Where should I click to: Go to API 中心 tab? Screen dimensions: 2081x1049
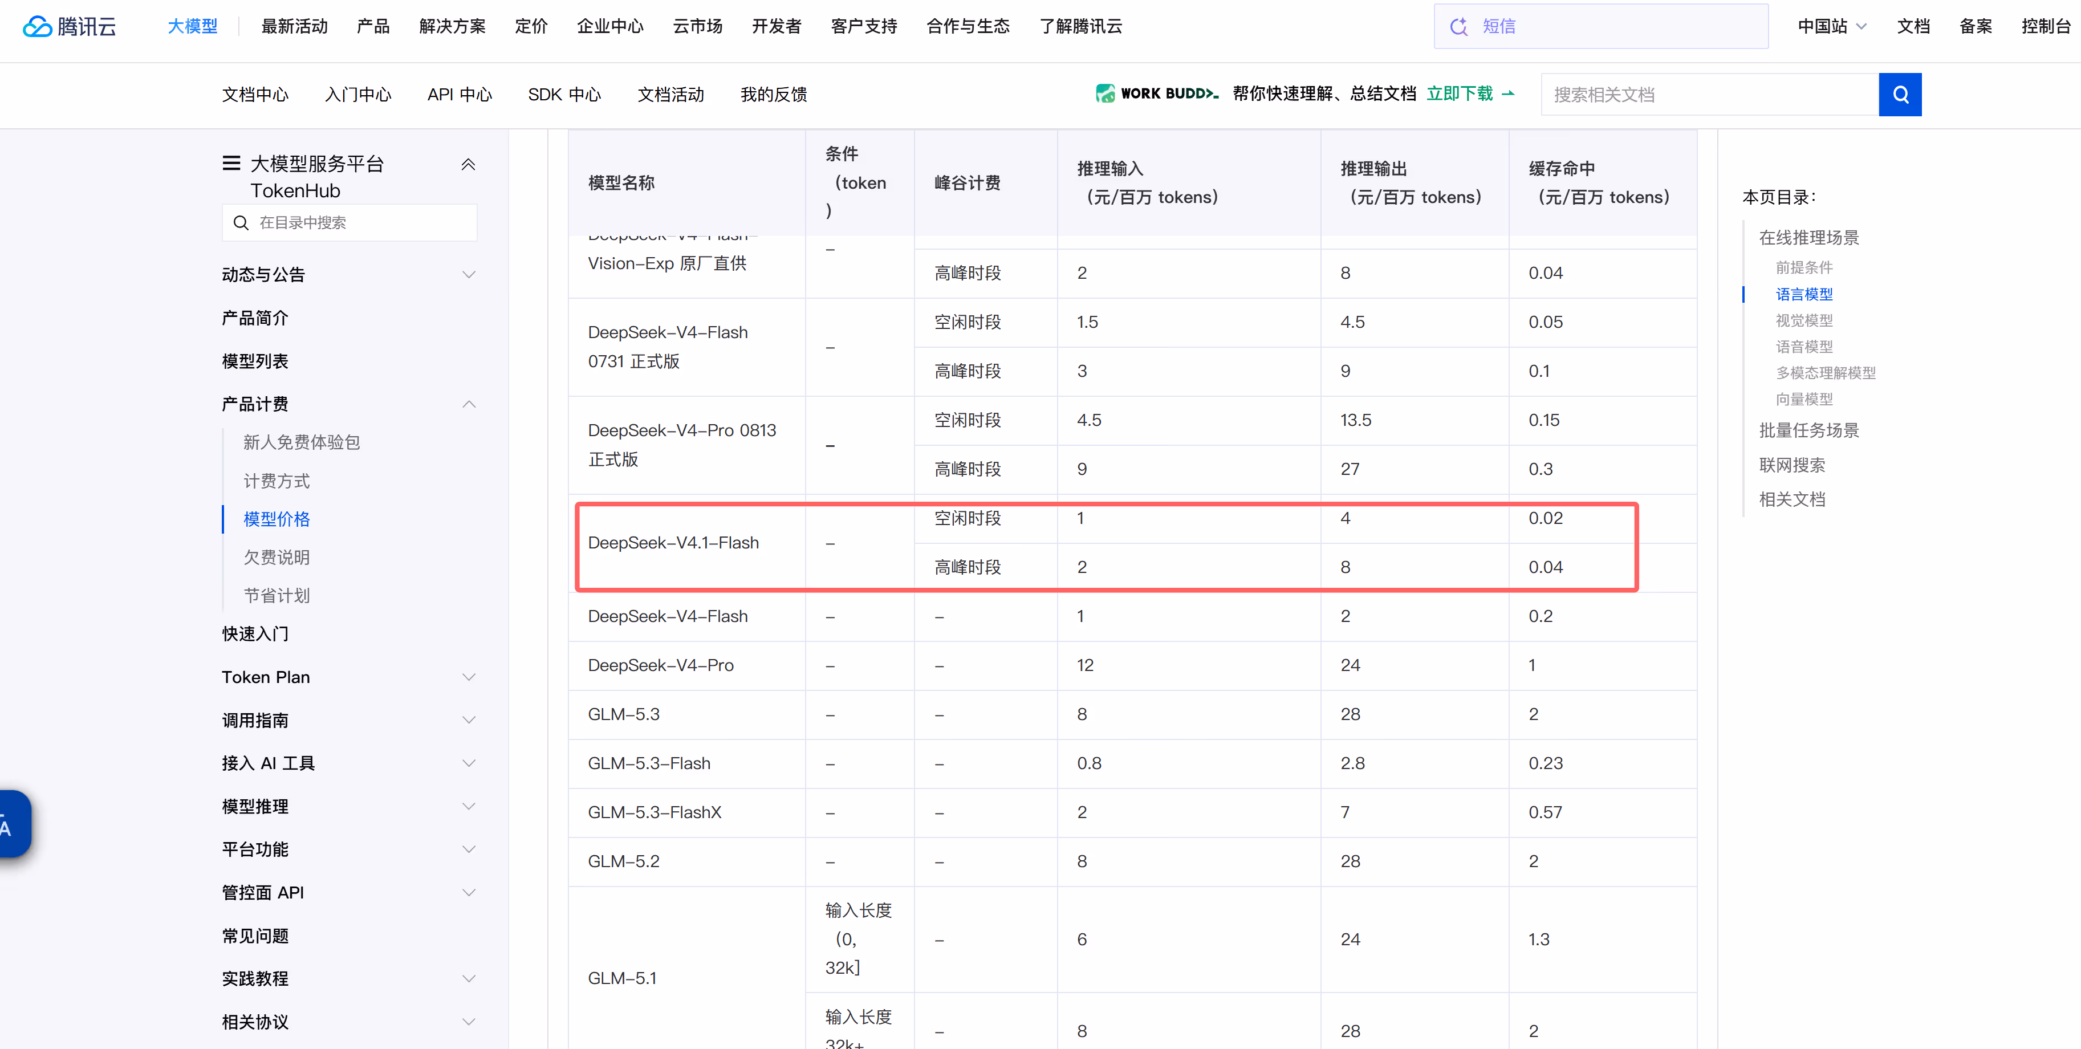(460, 95)
